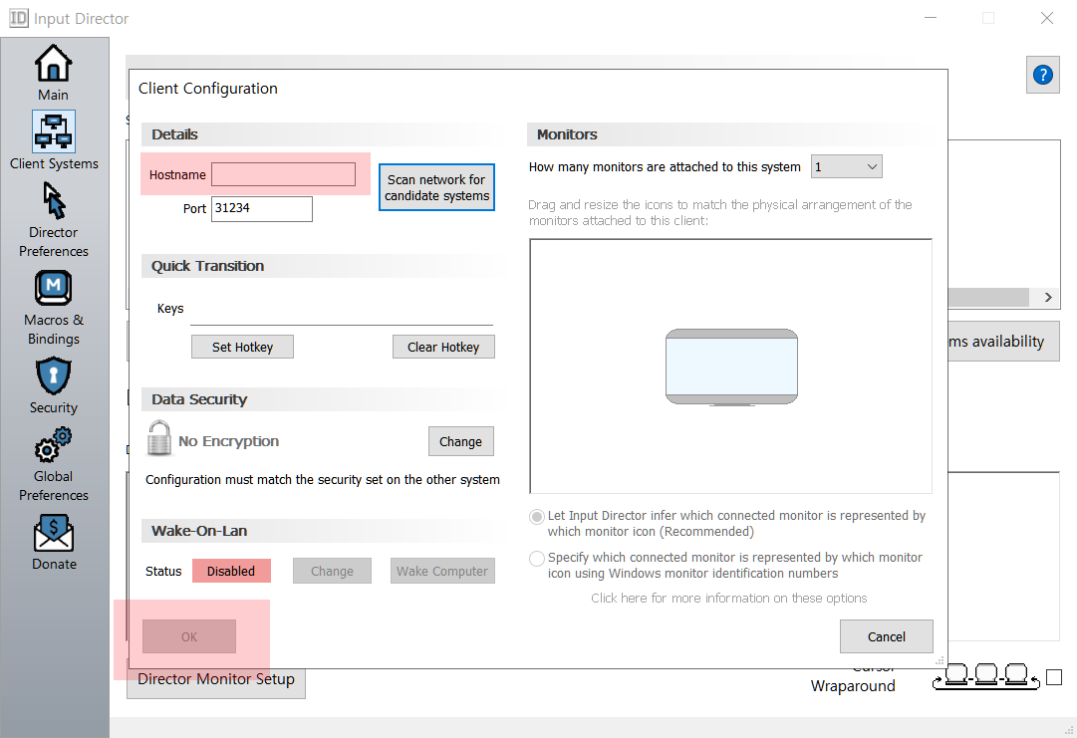
Task: Click 'Configuration must match the security' text
Action: pyautogui.click(x=322, y=480)
